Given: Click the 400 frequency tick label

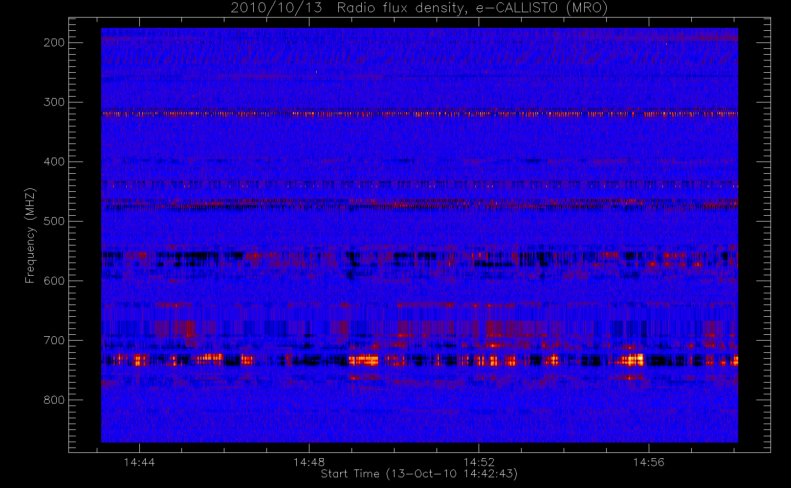Looking at the screenshot, I should click(54, 162).
